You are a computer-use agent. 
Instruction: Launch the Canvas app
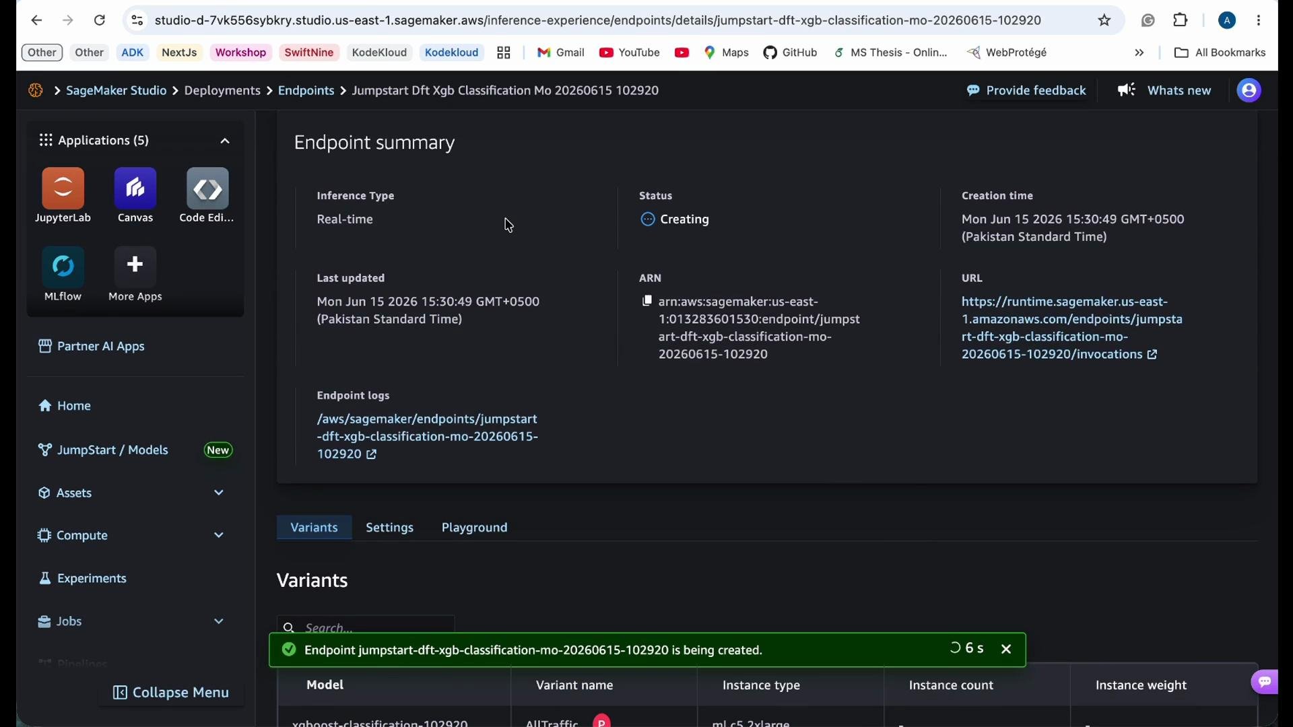[x=135, y=195]
